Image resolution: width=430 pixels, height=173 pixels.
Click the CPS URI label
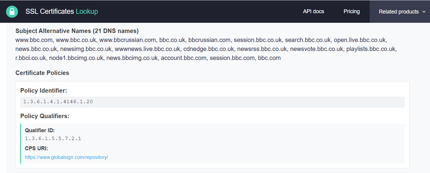[x=36, y=148]
